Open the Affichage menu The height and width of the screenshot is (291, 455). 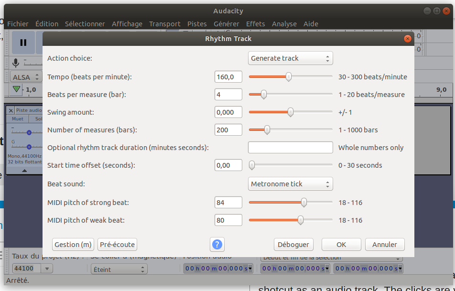point(127,24)
